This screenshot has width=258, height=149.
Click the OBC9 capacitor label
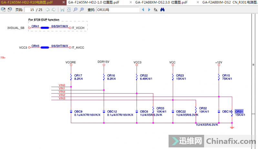(78, 112)
